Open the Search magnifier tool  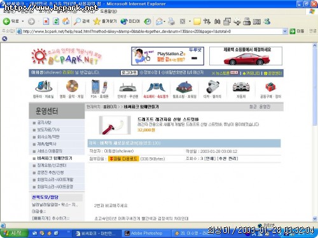(81, 22)
